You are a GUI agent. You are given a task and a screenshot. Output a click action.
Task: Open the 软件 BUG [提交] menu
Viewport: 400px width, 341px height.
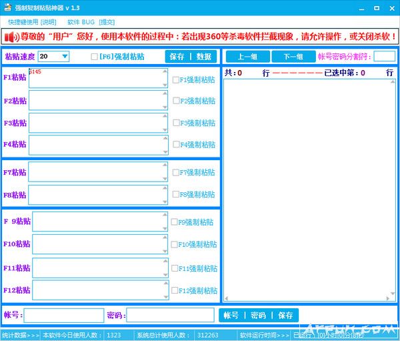[x=91, y=22]
